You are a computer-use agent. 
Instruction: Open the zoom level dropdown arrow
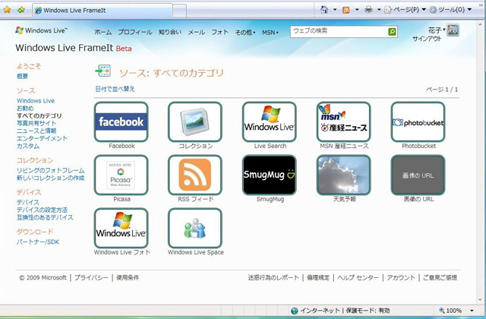472,311
